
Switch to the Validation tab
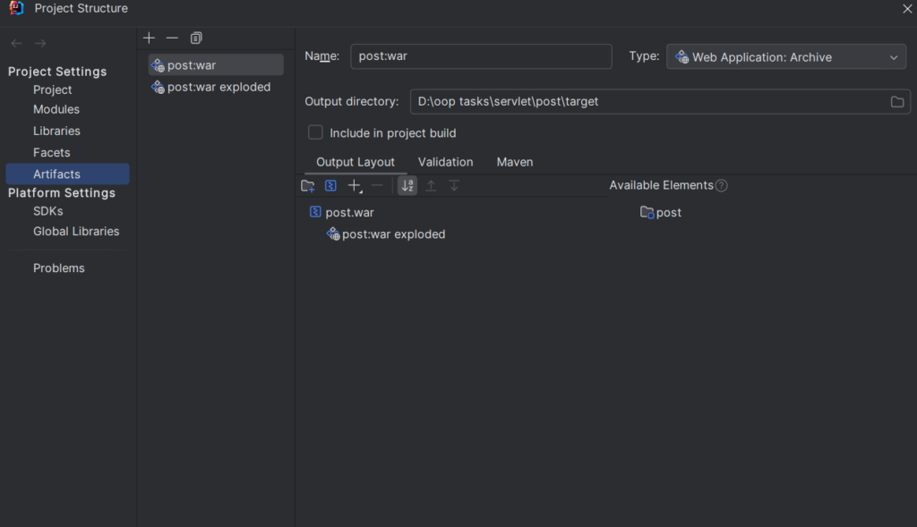click(446, 162)
